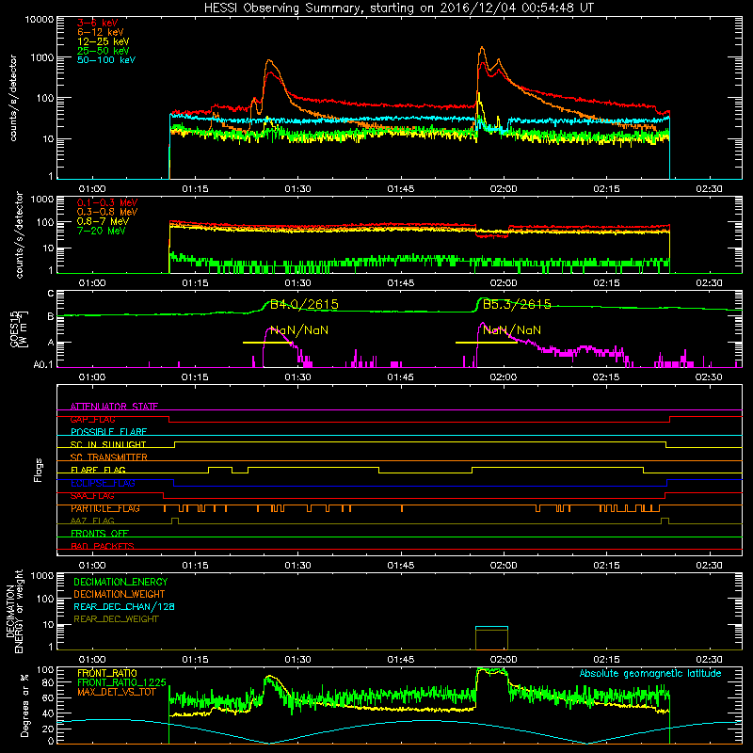Click the FRONT_RATIO legend label
This screenshot has height=753, width=753.
pyautogui.click(x=107, y=673)
